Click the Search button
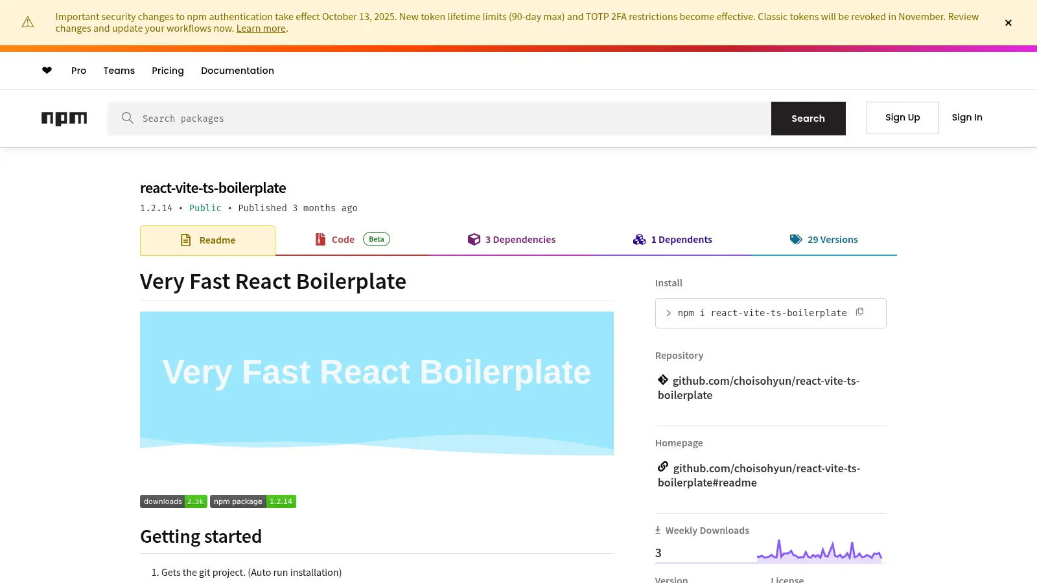 pos(808,119)
